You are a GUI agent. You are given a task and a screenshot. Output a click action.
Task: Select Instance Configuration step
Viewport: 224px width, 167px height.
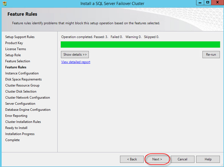point(22,73)
